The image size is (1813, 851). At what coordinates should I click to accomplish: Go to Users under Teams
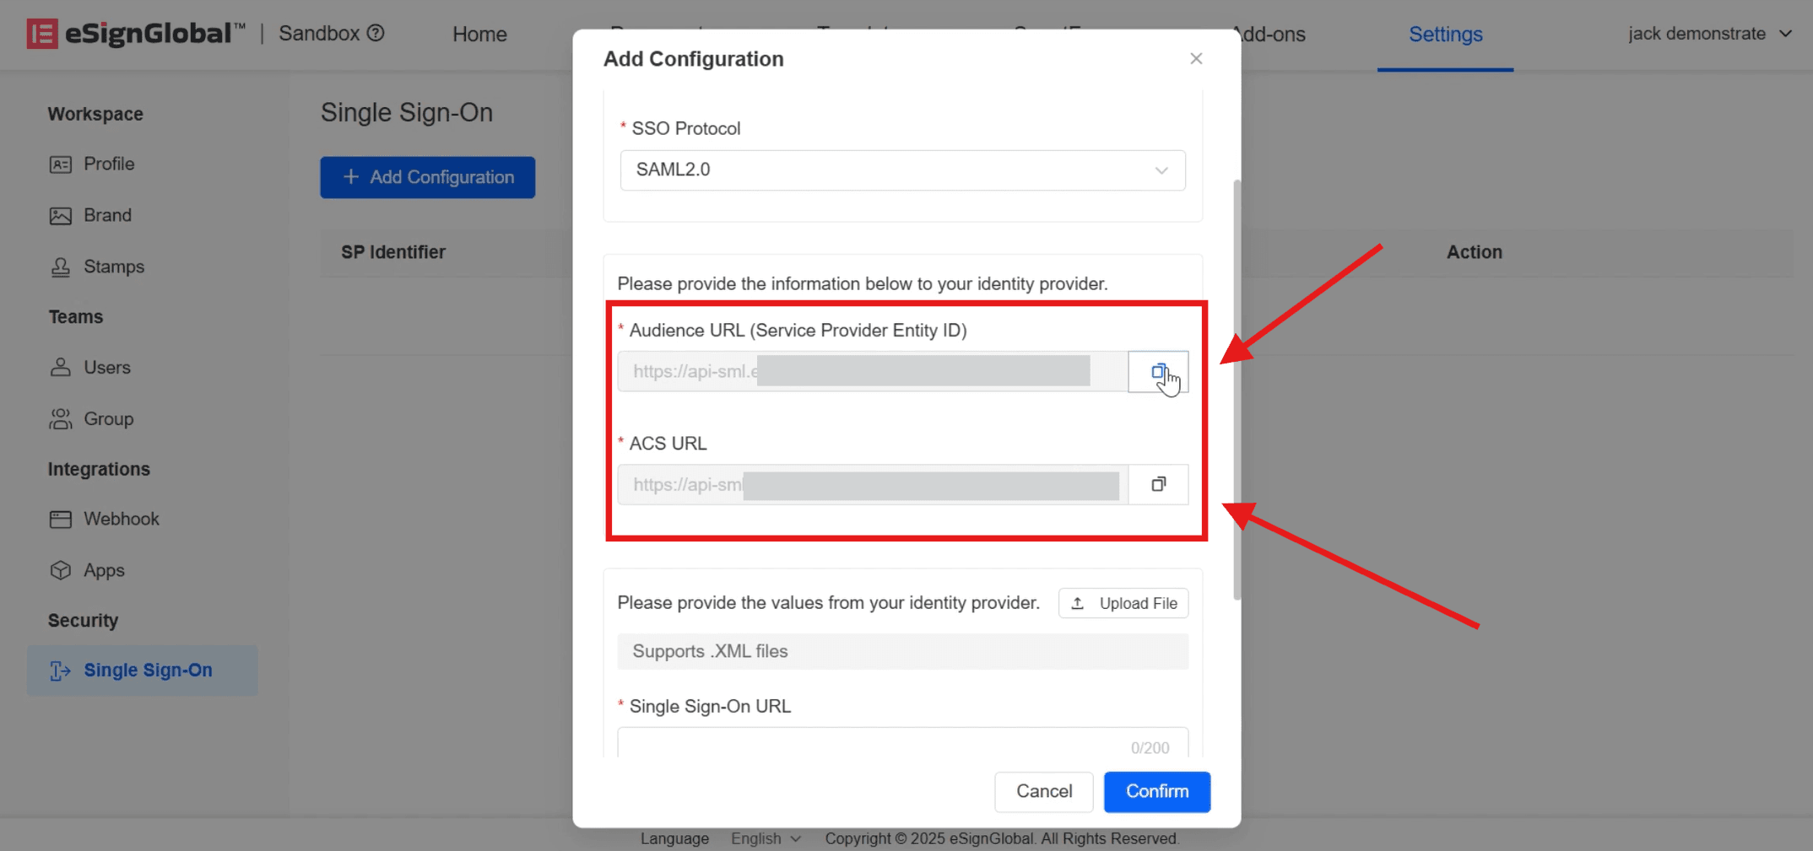pos(106,368)
